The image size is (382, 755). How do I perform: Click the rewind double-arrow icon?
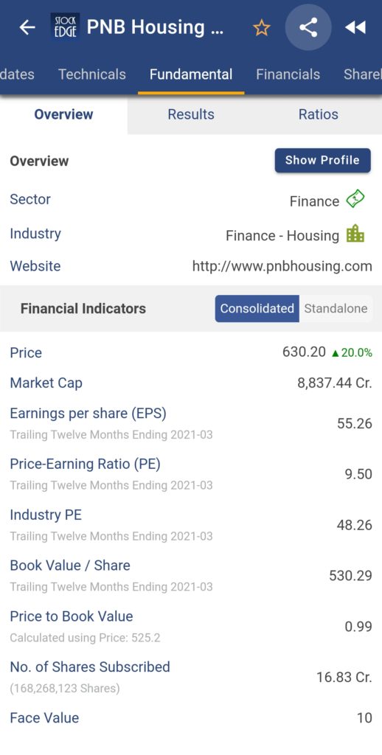(x=355, y=27)
